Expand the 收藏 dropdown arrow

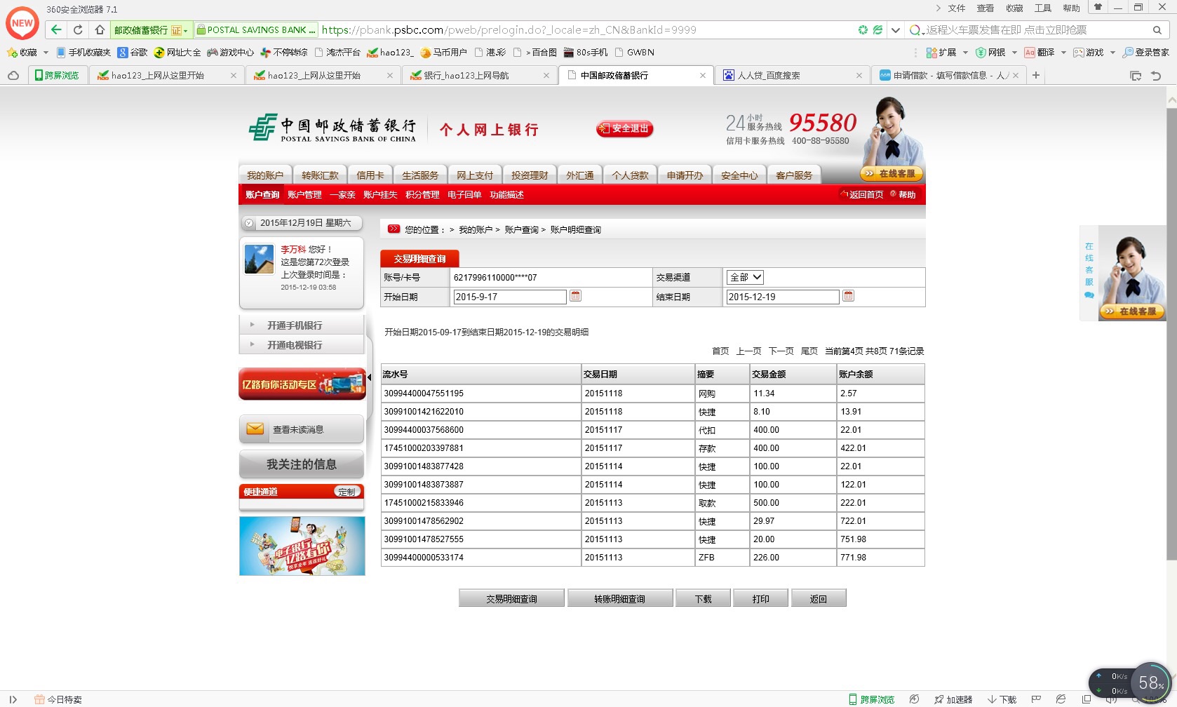click(46, 53)
